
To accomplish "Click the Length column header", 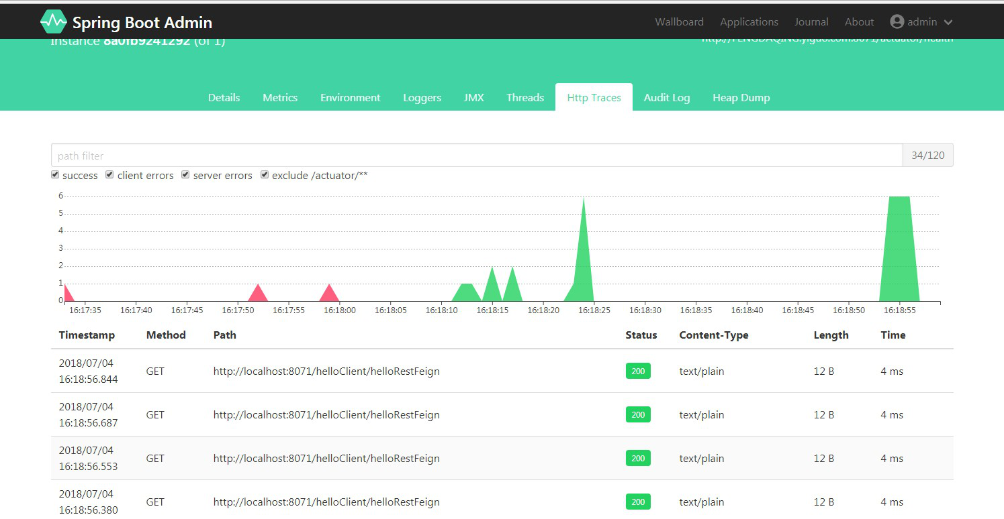I will click(831, 335).
